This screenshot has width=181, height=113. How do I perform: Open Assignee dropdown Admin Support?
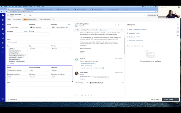pyautogui.click(x=61, y=27)
